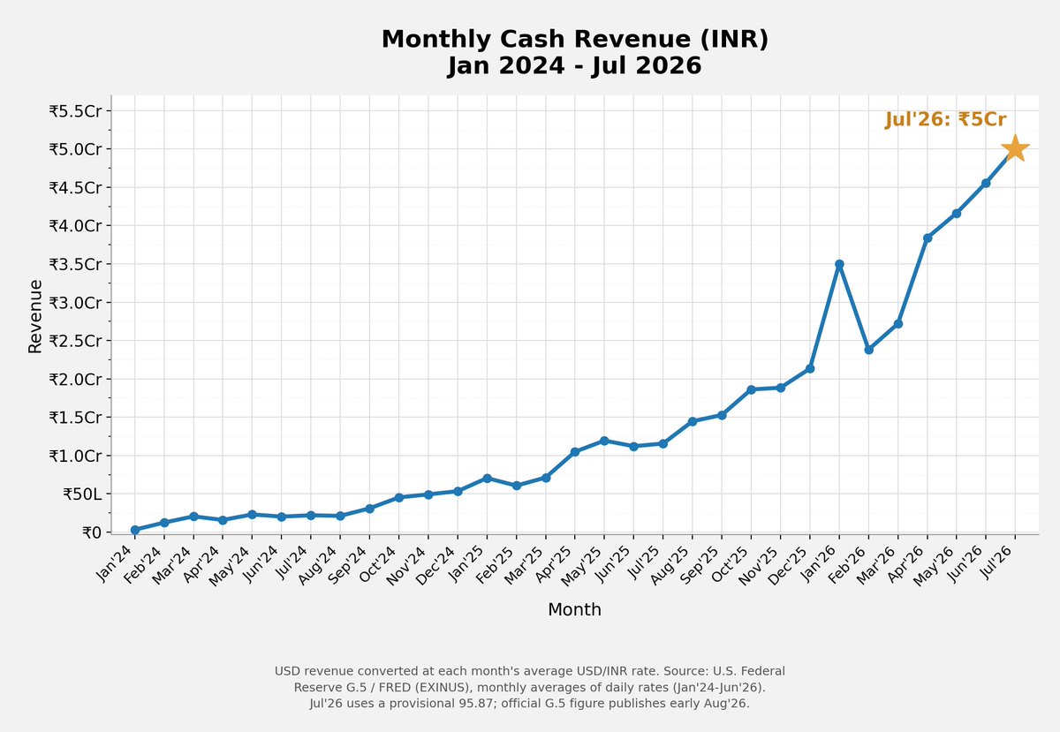
Task: Click the "₹3.0Cr" y-axis tick label
Action: [x=75, y=302]
